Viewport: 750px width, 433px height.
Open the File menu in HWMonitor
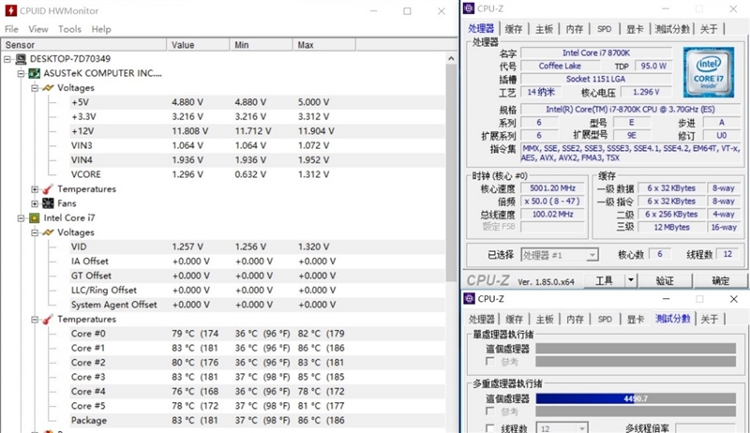point(11,29)
